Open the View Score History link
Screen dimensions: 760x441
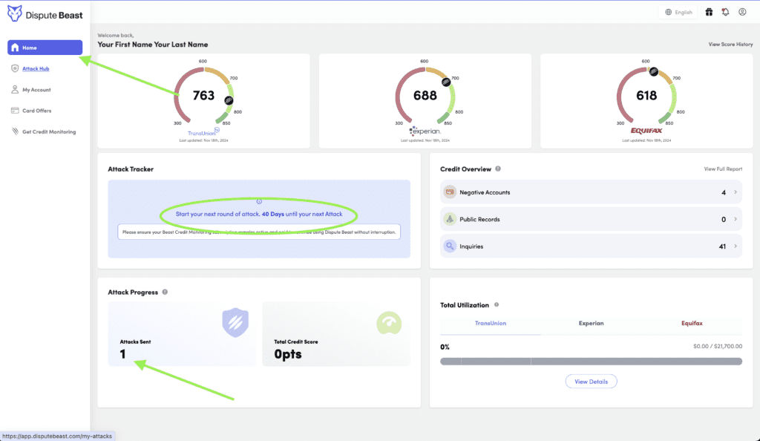pos(730,45)
